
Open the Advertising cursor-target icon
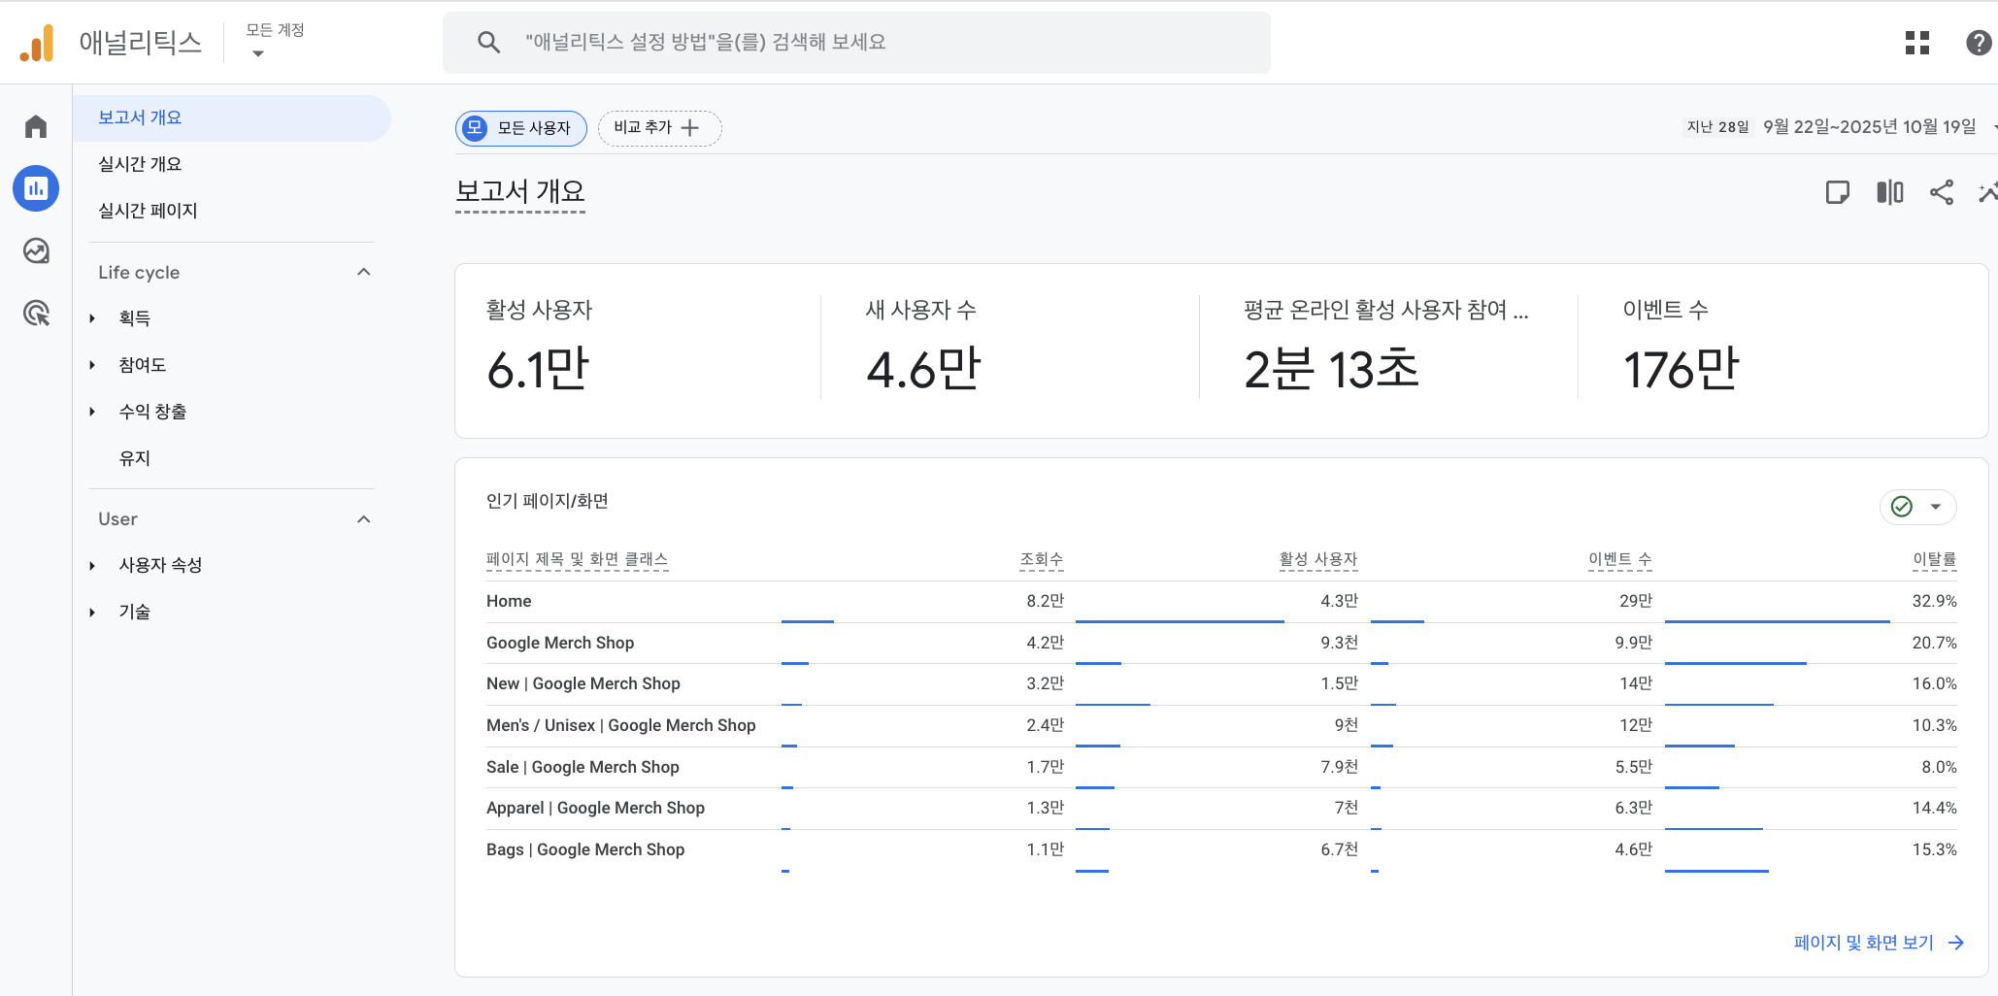[36, 313]
